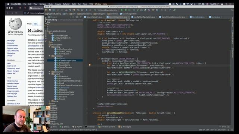
Task: Open NeuralNetwork class in project tree
Action: [x=63, y=38]
